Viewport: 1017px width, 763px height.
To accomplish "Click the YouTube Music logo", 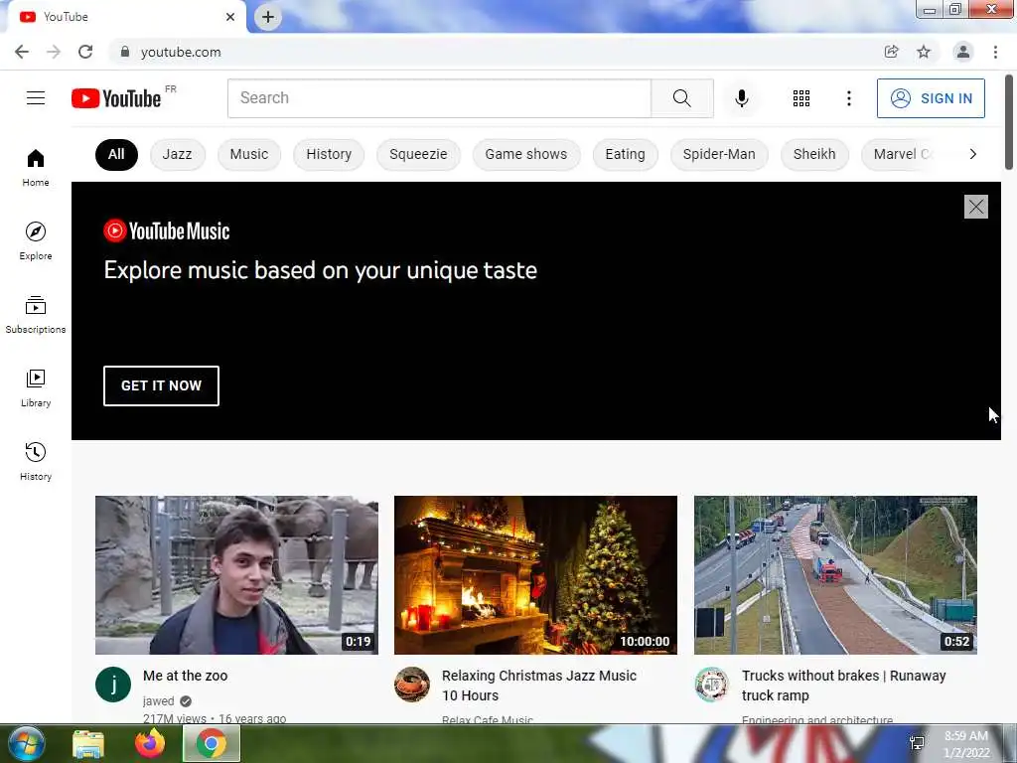I will click(x=167, y=230).
